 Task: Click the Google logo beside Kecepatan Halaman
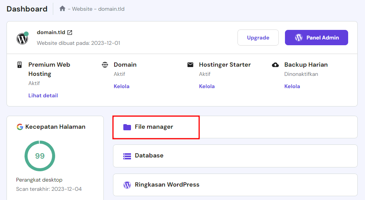pyautogui.click(x=20, y=127)
